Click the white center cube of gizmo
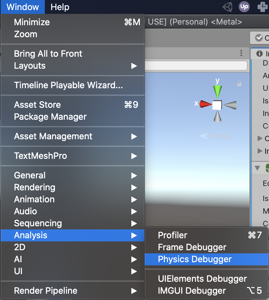269x300 pixels. click(x=217, y=105)
